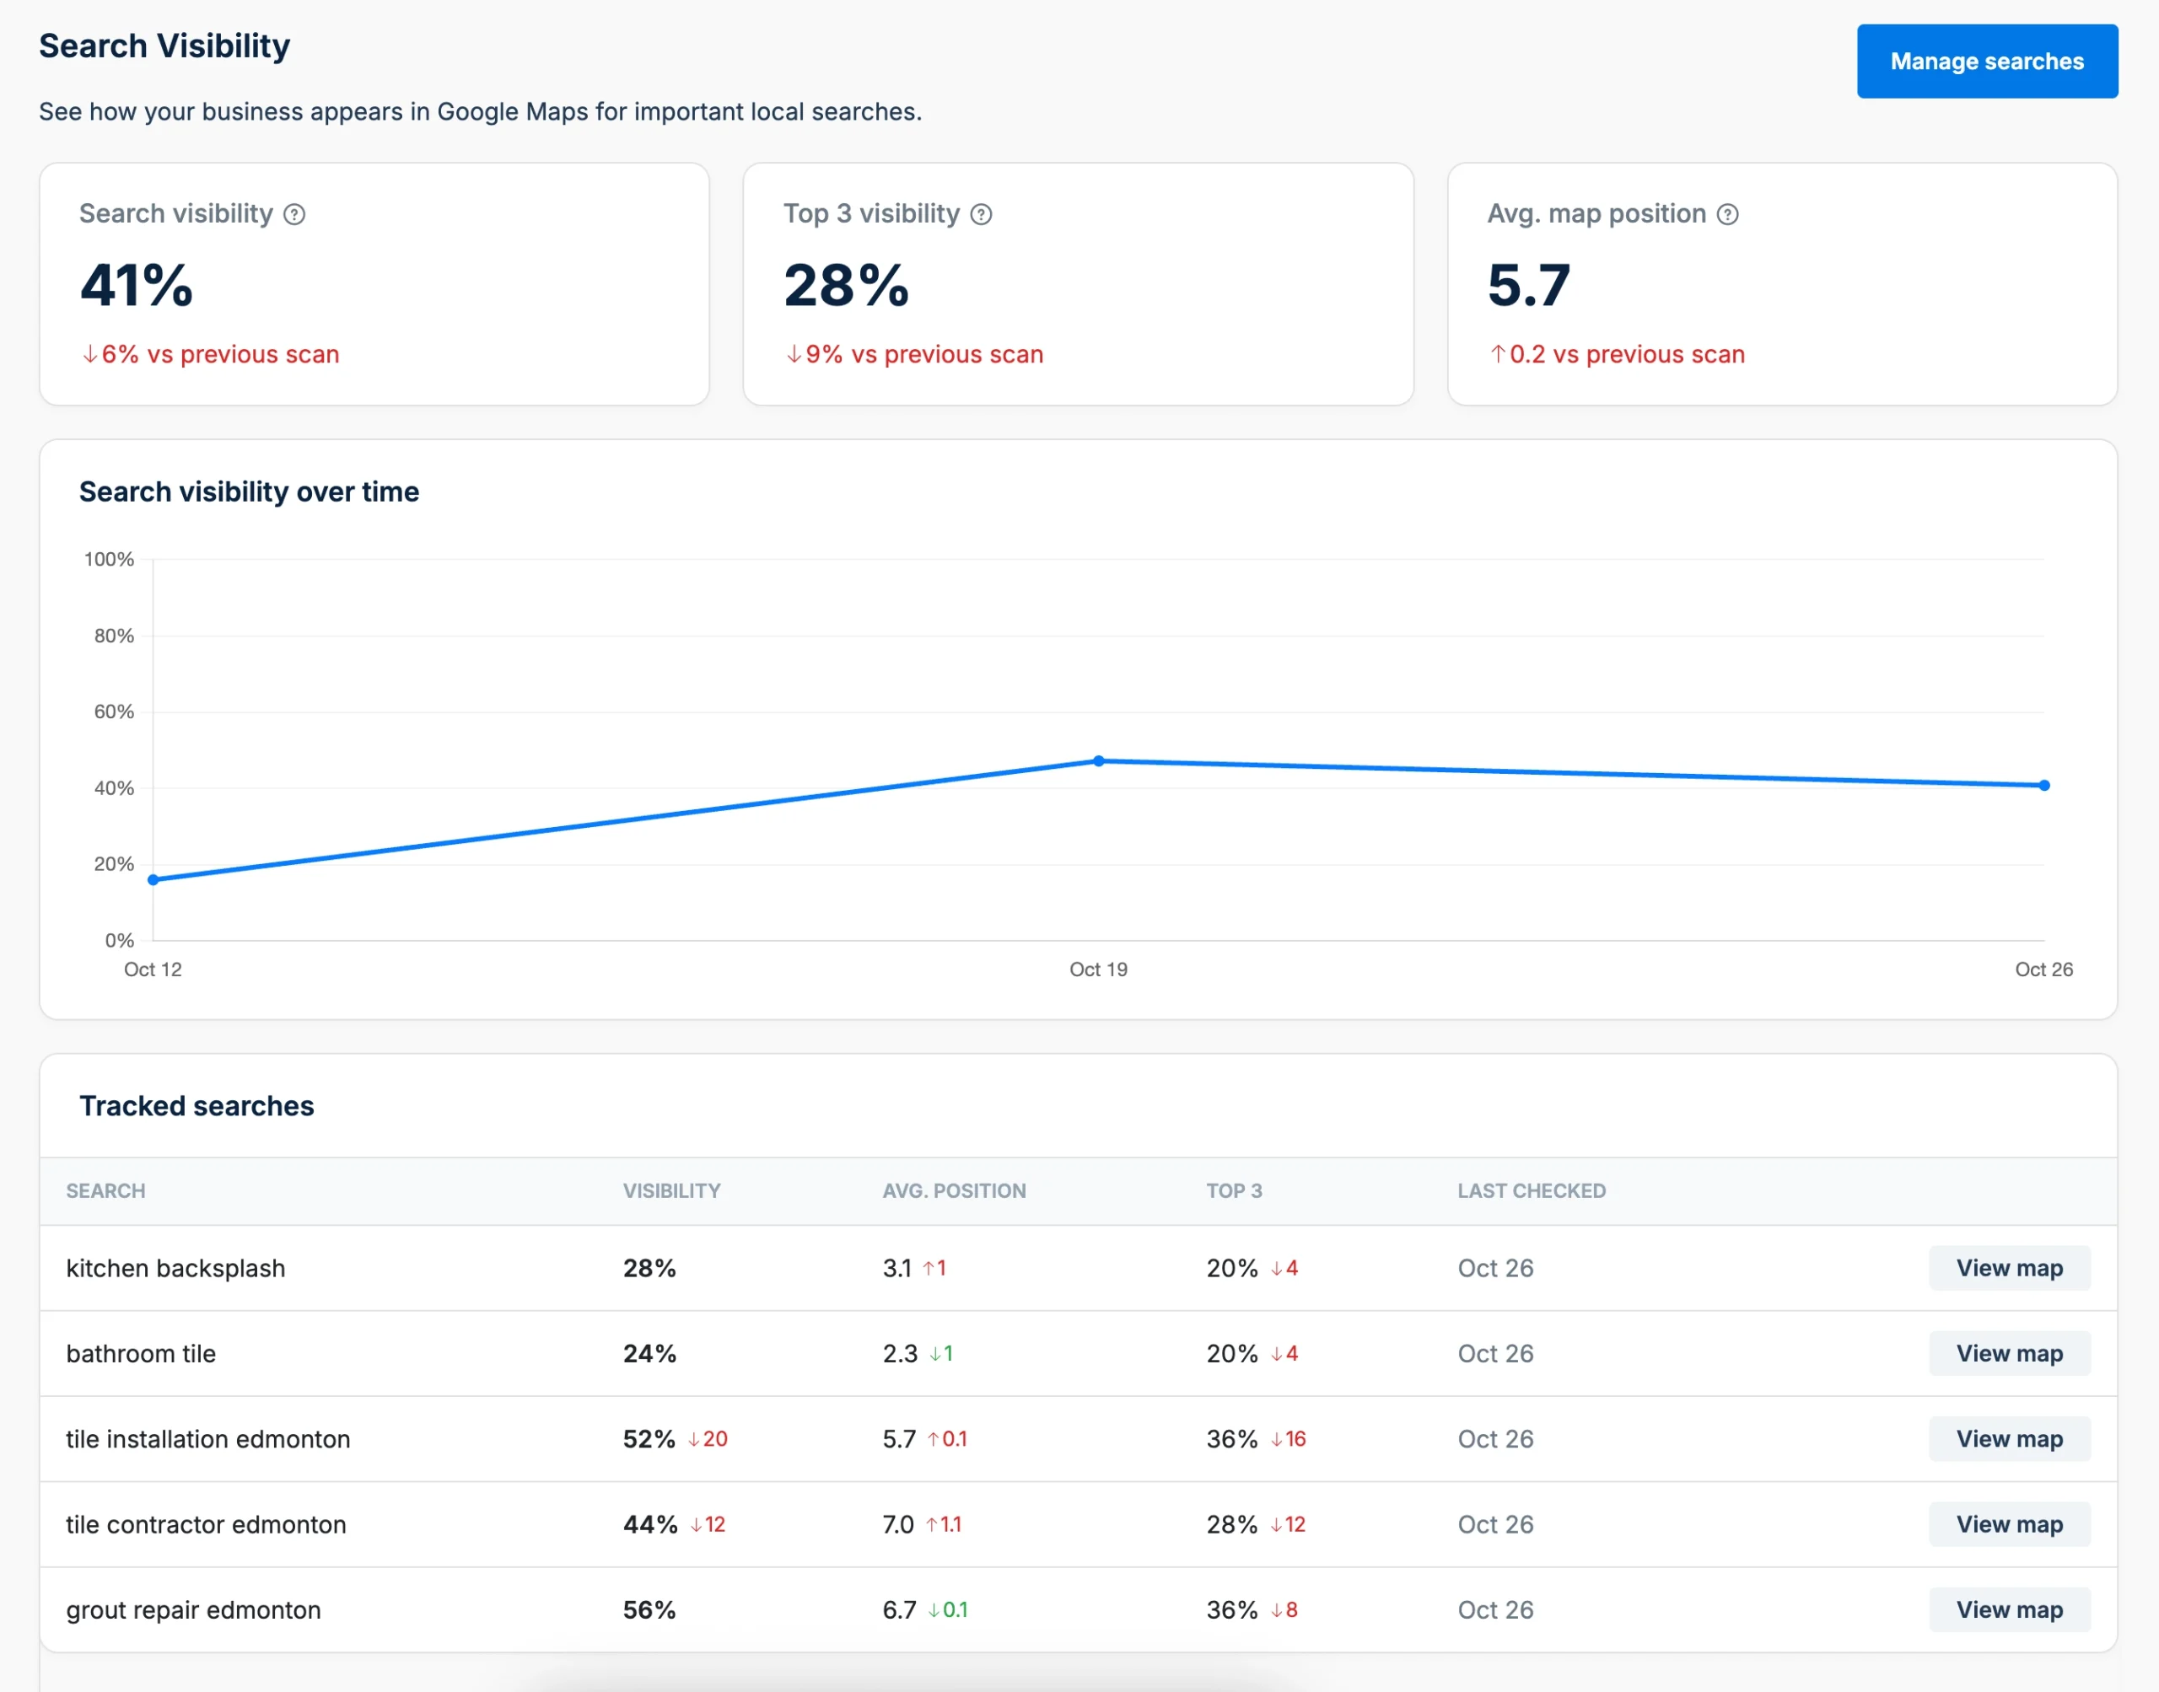Click the 2.3 avg position for bathroom tile

point(900,1353)
